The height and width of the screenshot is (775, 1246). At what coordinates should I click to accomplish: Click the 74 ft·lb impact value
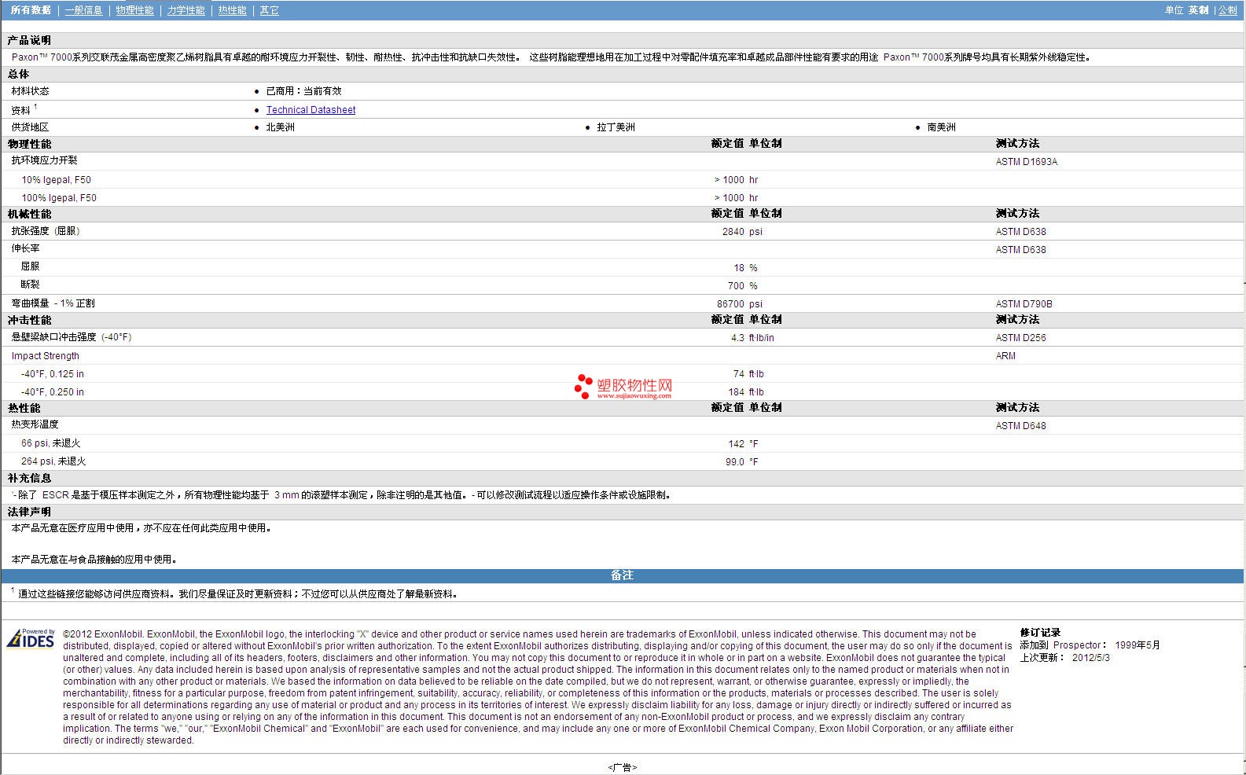click(x=748, y=374)
